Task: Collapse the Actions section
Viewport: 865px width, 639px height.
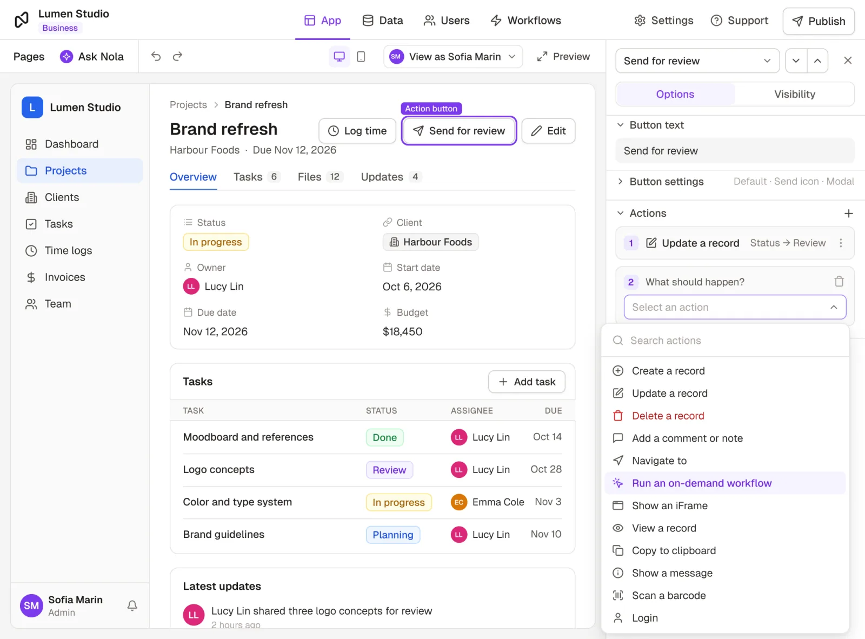Action: pos(620,213)
